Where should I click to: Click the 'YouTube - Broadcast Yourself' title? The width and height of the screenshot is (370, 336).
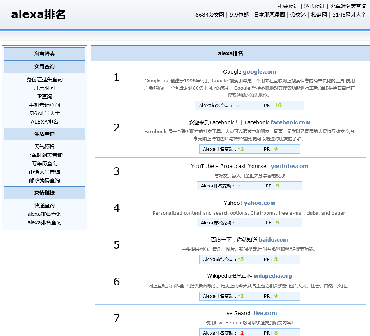pos(230,166)
